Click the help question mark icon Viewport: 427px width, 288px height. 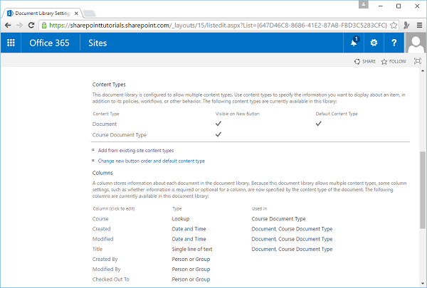(394, 43)
